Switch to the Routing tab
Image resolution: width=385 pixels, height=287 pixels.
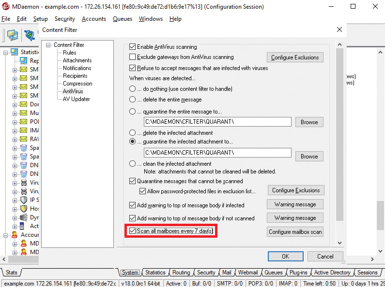tap(181, 273)
